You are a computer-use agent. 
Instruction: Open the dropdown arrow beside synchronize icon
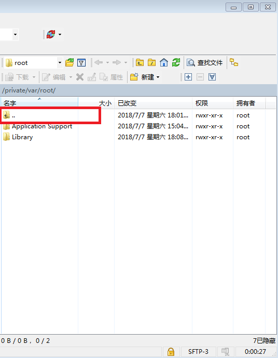click(60, 34)
